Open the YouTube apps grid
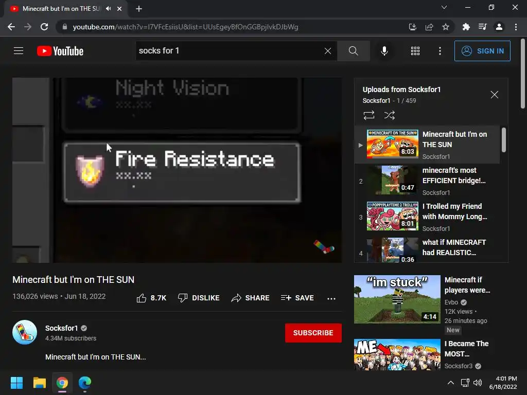 click(x=415, y=51)
